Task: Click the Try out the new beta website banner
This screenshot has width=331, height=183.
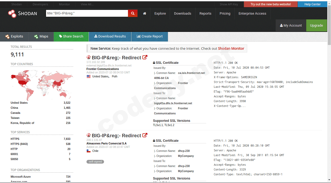Action: [270, 4]
